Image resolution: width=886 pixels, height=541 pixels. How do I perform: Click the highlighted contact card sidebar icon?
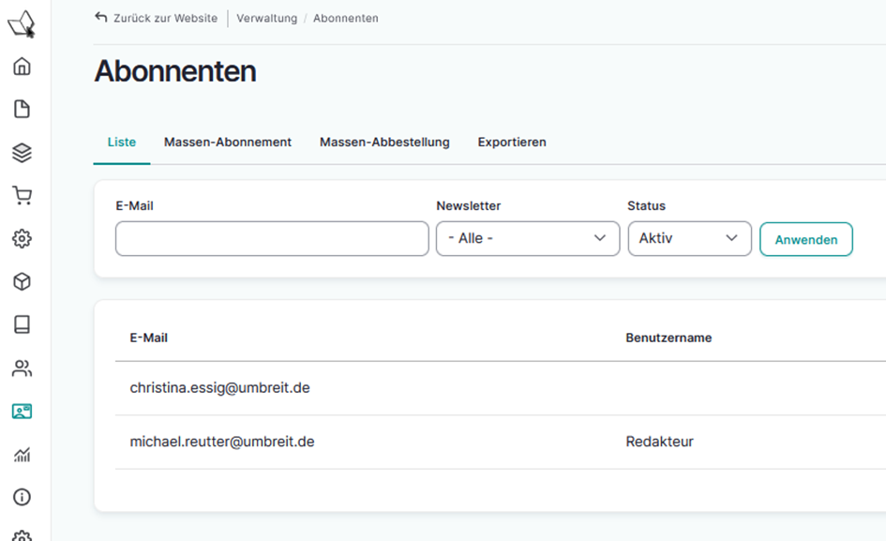pyautogui.click(x=22, y=412)
